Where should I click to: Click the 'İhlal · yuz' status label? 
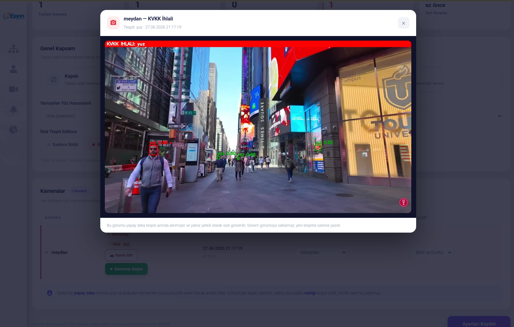click(x=121, y=244)
